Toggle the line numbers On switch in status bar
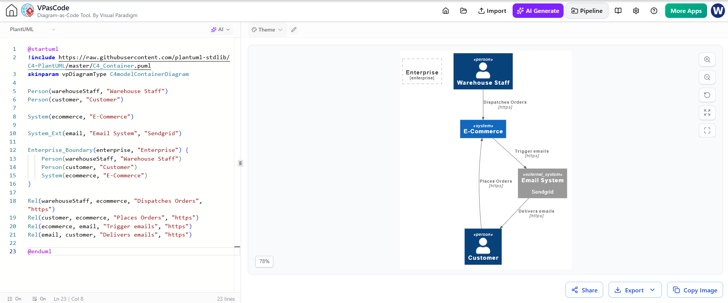 (x=14, y=299)
